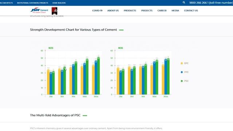Click the search magnifier icon
The width and height of the screenshot is (233, 131).
pos(184,3)
